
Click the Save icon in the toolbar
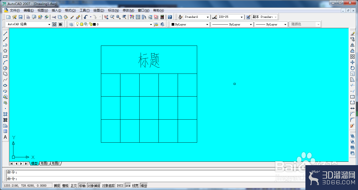[x=21, y=17]
